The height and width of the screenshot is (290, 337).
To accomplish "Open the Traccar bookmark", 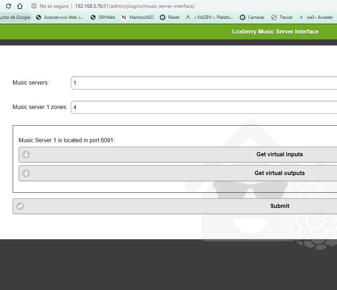I will [282, 17].
